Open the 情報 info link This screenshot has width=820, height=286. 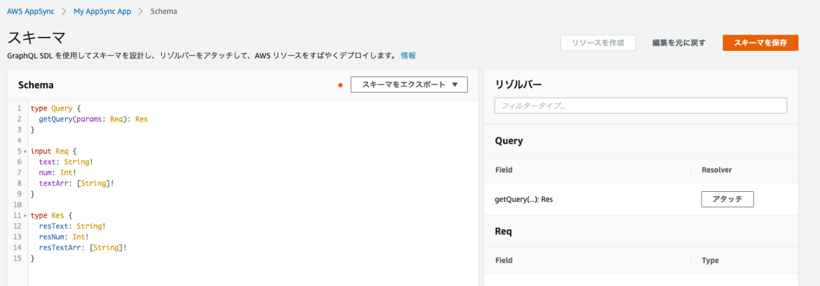point(408,56)
